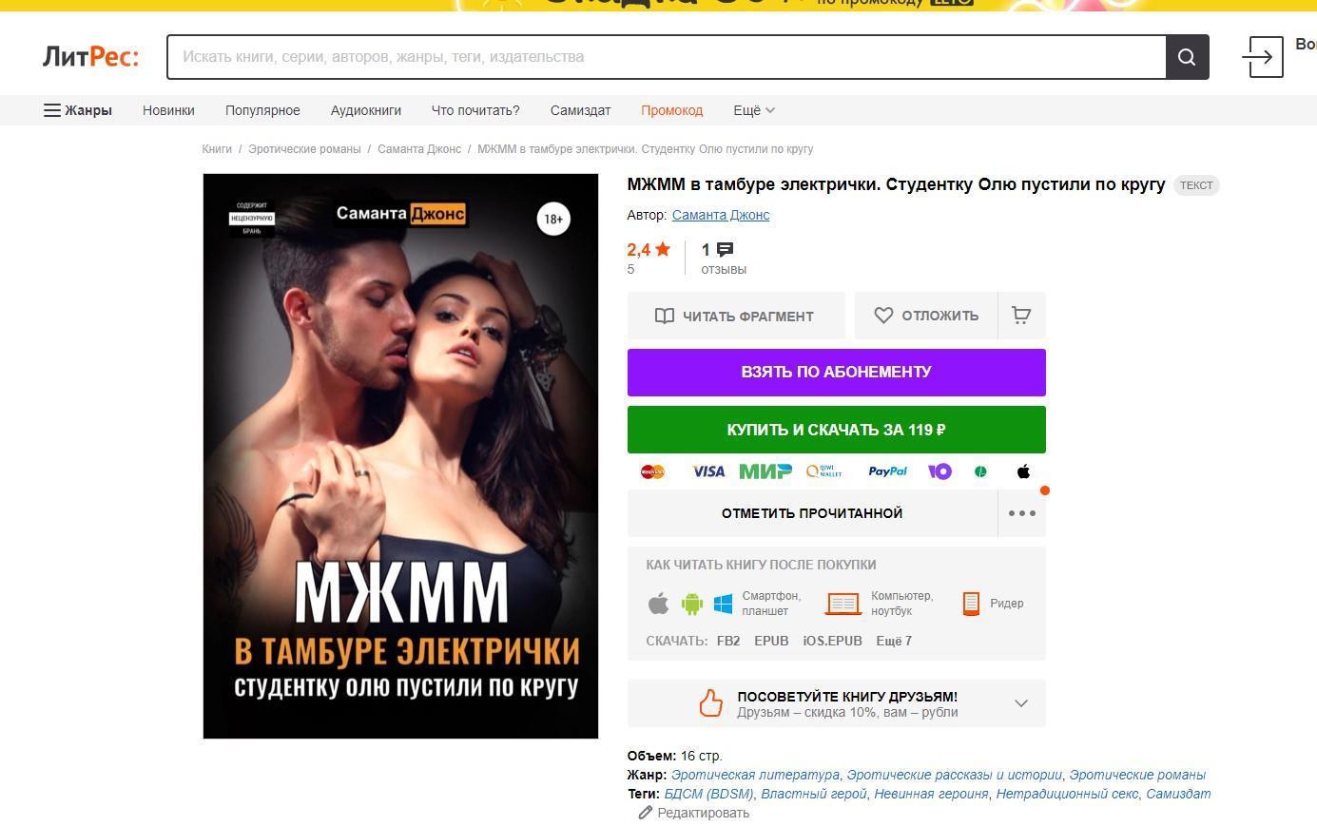Click the magnifier search button
The height and width of the screenshot is (826, 1317).
pyautogui.click(x=1187, y=57)
